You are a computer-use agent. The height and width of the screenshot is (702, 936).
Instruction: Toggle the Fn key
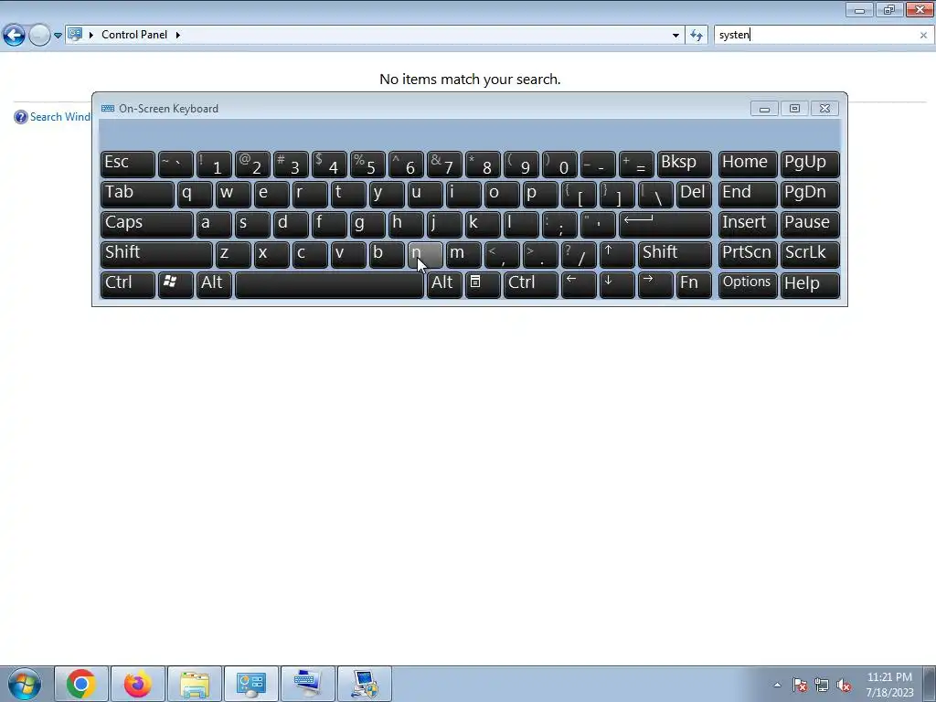coord(694,285)
